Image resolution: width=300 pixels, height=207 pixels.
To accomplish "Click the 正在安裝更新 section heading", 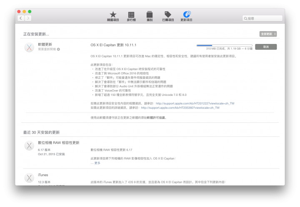I will (36, 34).
